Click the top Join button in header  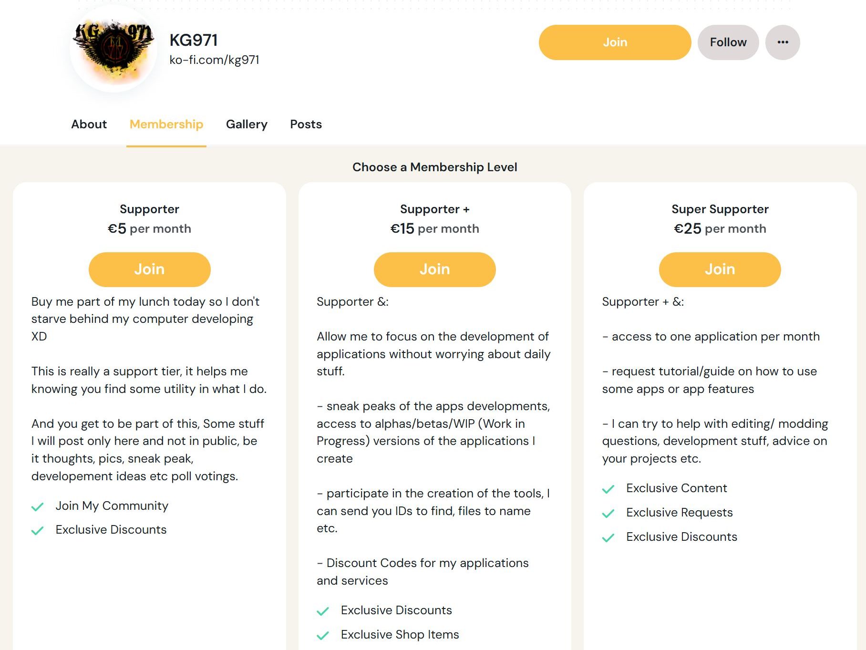615,42
